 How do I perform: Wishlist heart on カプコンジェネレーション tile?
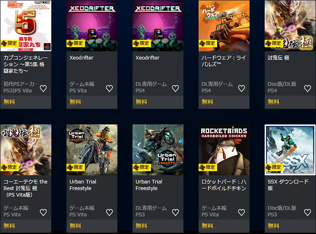pyautogui.click(x=43, y=88)
